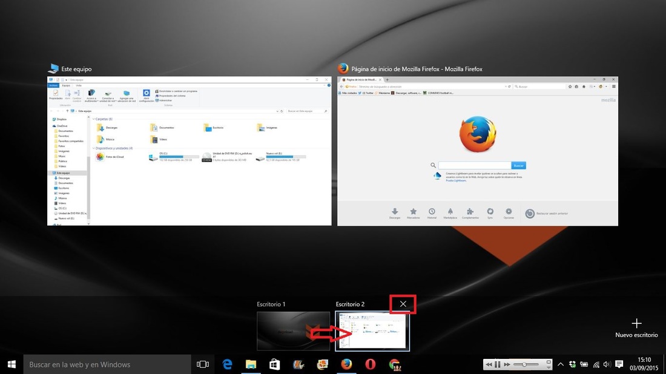Screen dimensions: 666x374
Task: Click Buscar button on Firefox start page
Action: pyautogui.click(x=519, y=166)
